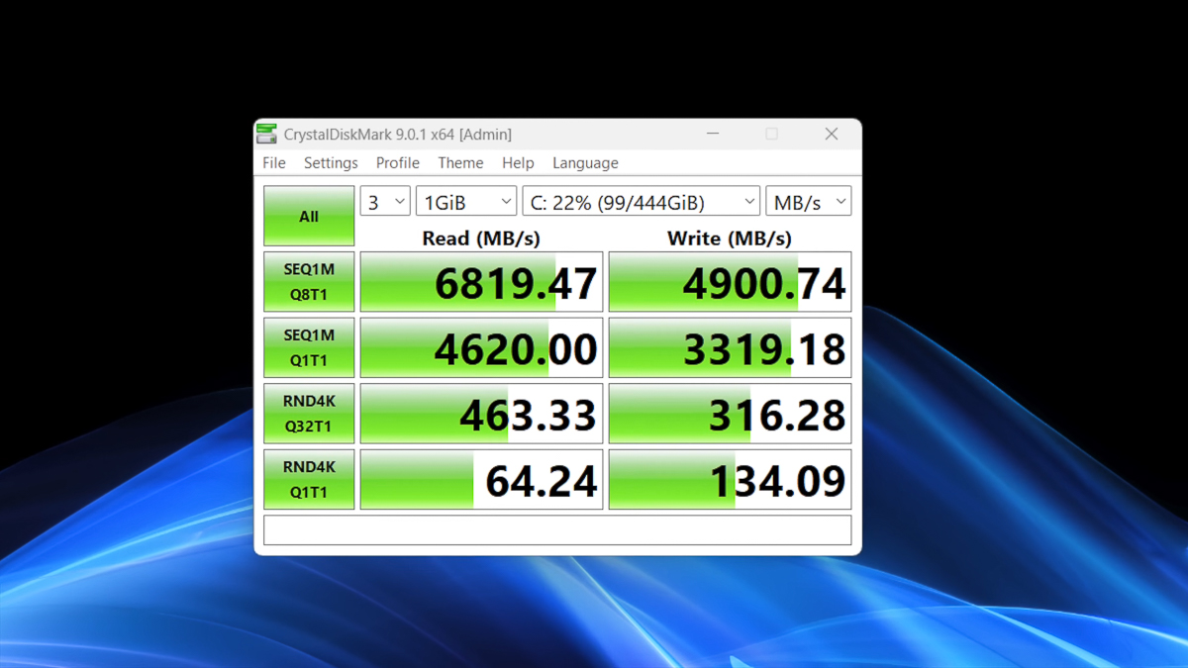The height and width of the screenshot is (668, 1188).
Task: Expand the test count dropdown showing 3
Action: [385, 202]
